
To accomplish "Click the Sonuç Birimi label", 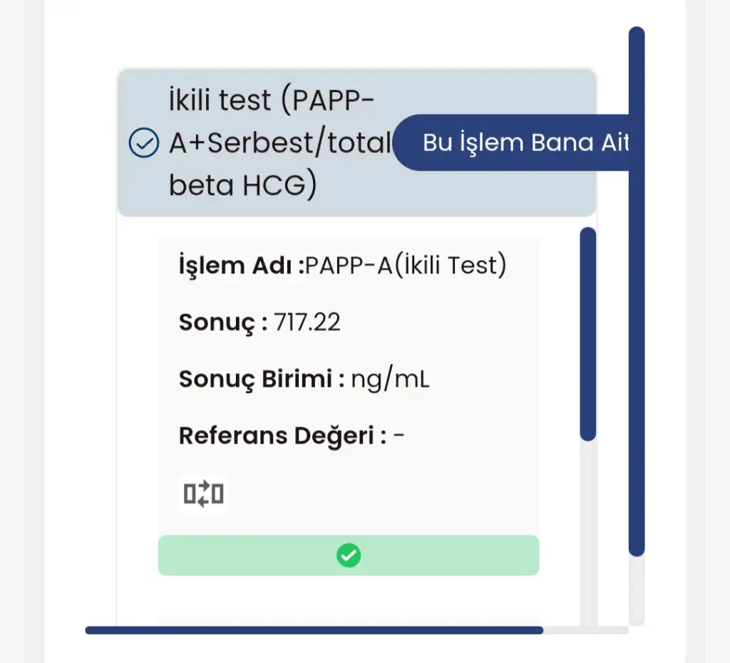I will (x=261, y=379).
